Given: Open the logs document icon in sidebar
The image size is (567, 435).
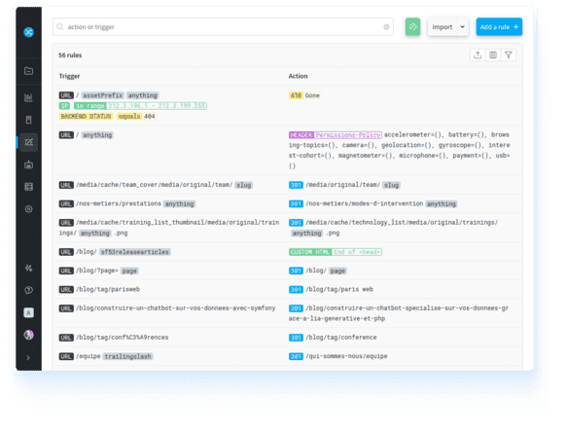Looking at the screenshot, I should (28, 120).
